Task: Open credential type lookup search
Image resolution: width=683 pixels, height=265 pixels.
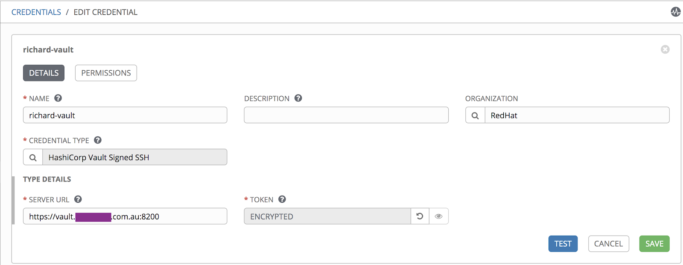Action: point(33,158)
